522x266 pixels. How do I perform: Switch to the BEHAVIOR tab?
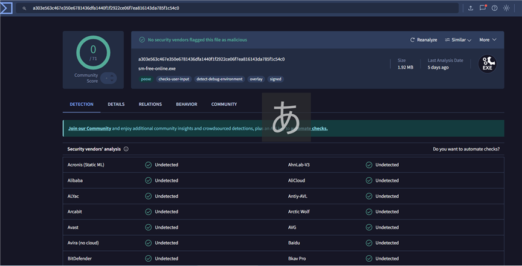[x=187, y=104]
